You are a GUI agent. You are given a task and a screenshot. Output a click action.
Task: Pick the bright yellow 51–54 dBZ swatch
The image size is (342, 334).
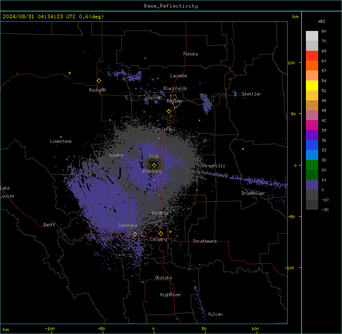click(x=312, y=85)
